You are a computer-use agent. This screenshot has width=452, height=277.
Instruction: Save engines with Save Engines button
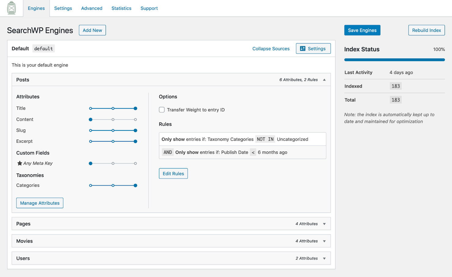point(362,30)
